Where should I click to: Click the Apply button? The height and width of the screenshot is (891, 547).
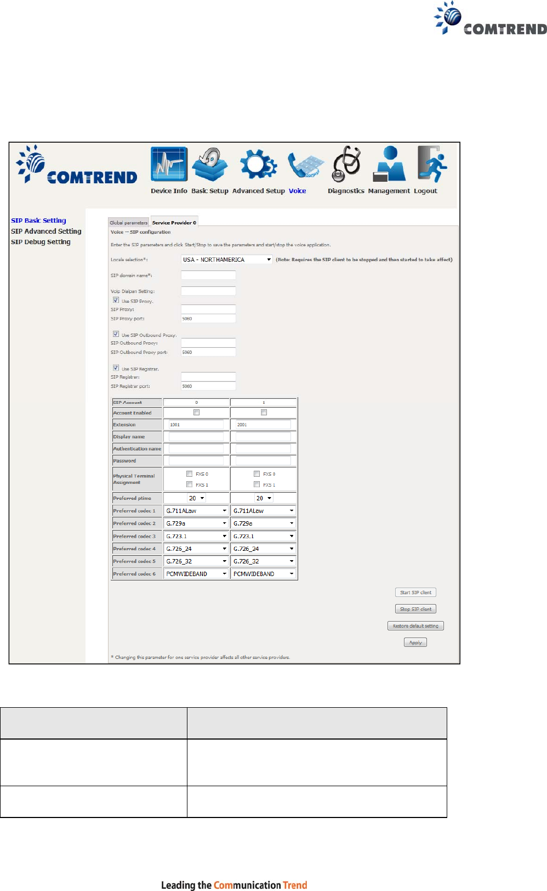point(415,642)
